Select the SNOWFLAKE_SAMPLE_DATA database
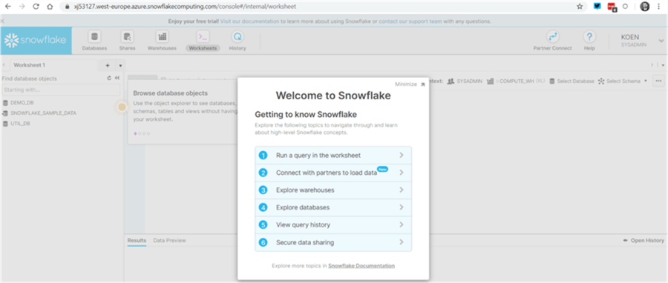This screenshot has width=668, height=283. 39,113
